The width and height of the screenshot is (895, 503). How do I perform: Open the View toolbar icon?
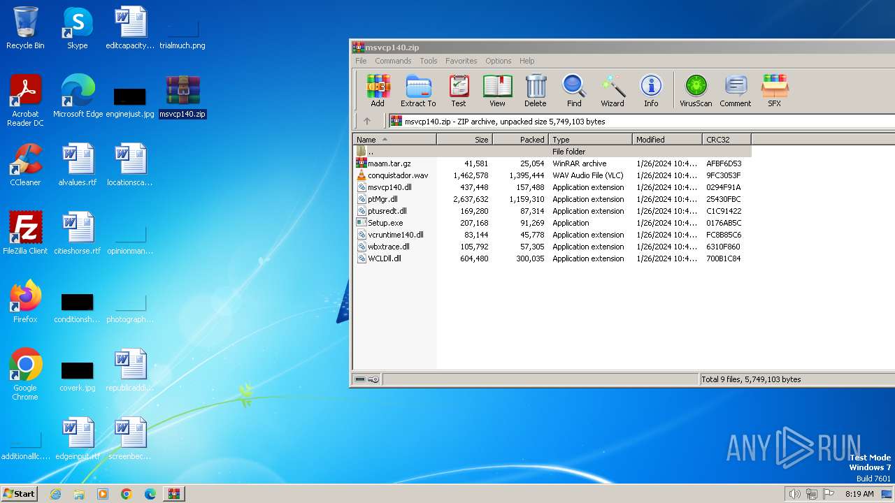click(497, 91)
